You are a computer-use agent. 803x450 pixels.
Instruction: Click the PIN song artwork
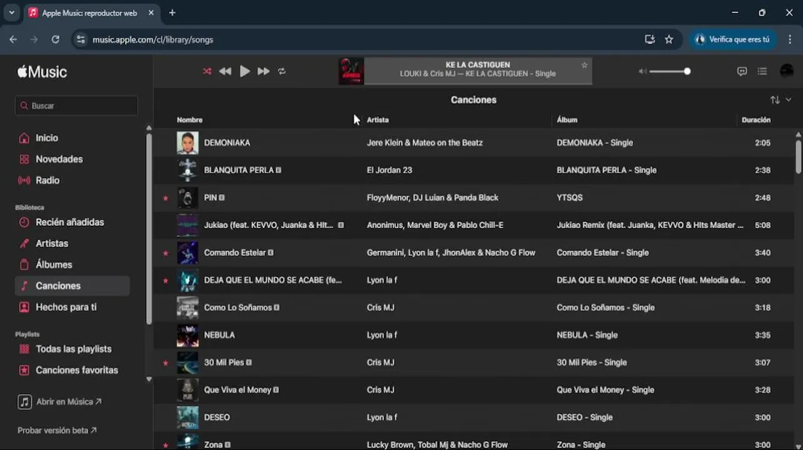(188, 198)
